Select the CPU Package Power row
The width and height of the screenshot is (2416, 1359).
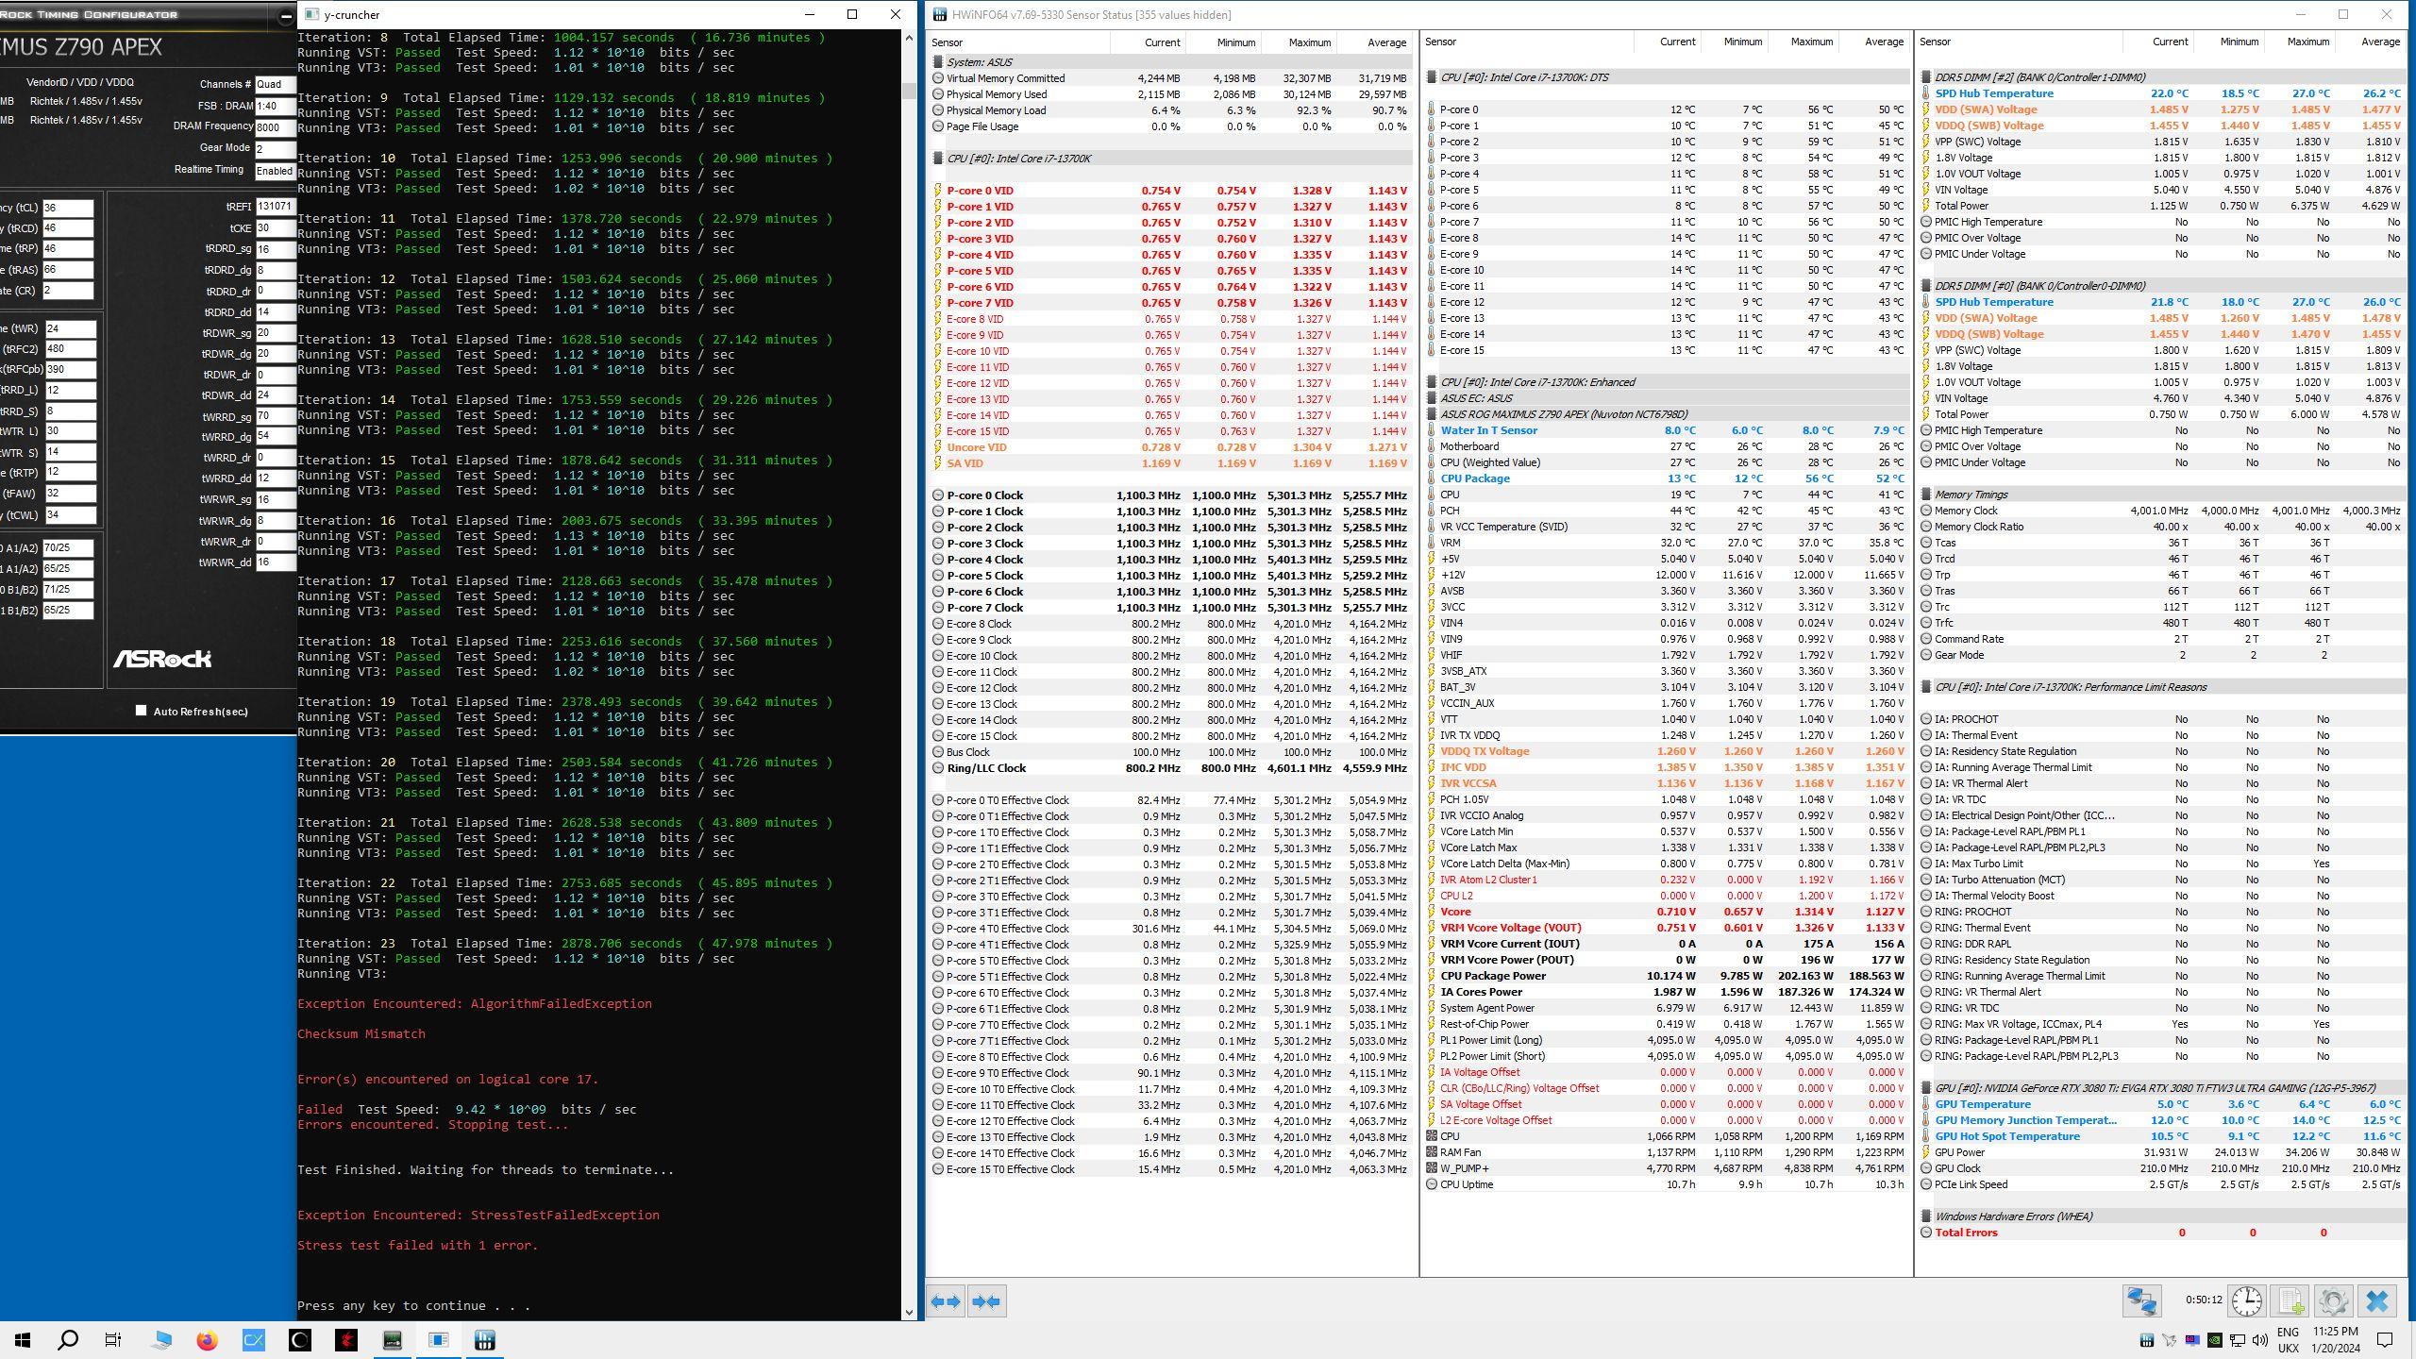[1666, 976]
